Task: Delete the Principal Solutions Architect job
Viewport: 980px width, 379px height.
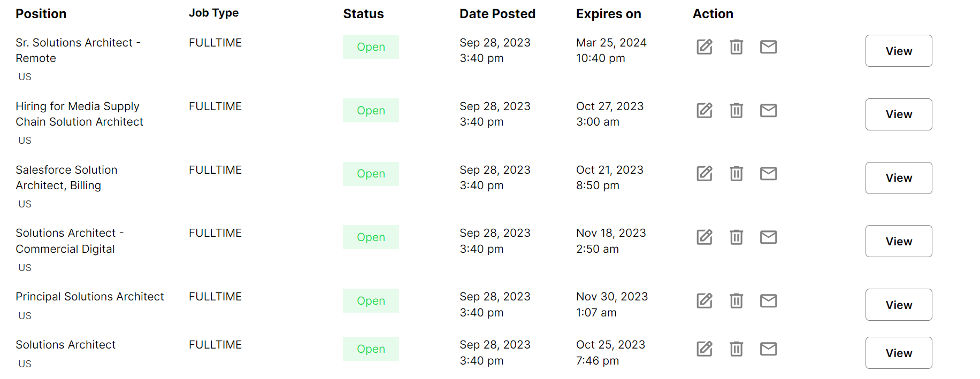Action: [x=737, y=301]
